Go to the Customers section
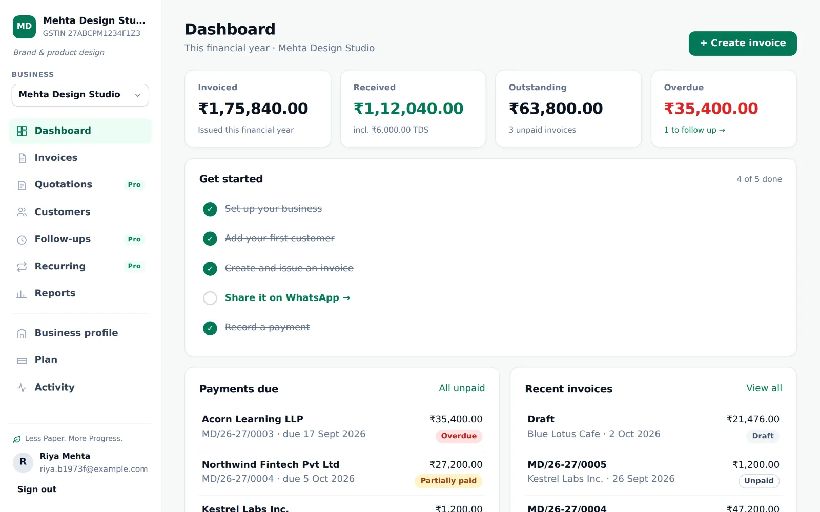The width and height of the screenshot is (820, 512). [x=80, y=212]
